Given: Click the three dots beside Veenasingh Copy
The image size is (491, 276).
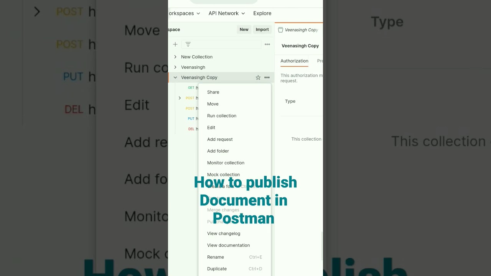Looking at the screenshot, I should 267,77.
